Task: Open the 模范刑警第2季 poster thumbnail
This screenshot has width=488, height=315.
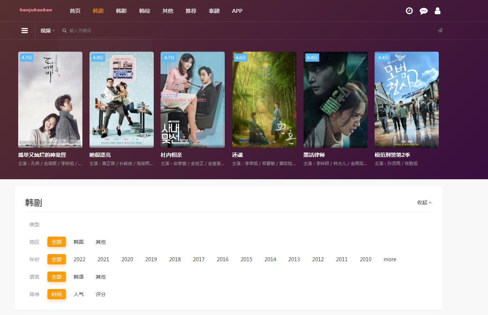Action: 407,100
